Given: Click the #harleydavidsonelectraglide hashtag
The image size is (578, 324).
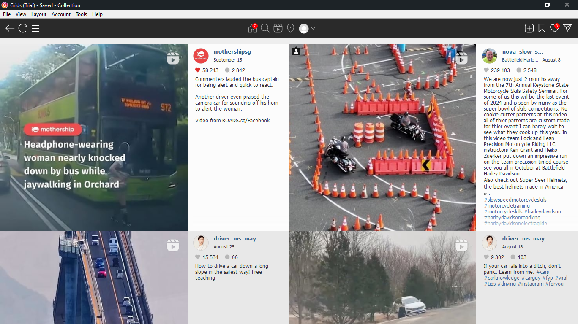Looking at the screenshot, I should click(x=515, y=223).
